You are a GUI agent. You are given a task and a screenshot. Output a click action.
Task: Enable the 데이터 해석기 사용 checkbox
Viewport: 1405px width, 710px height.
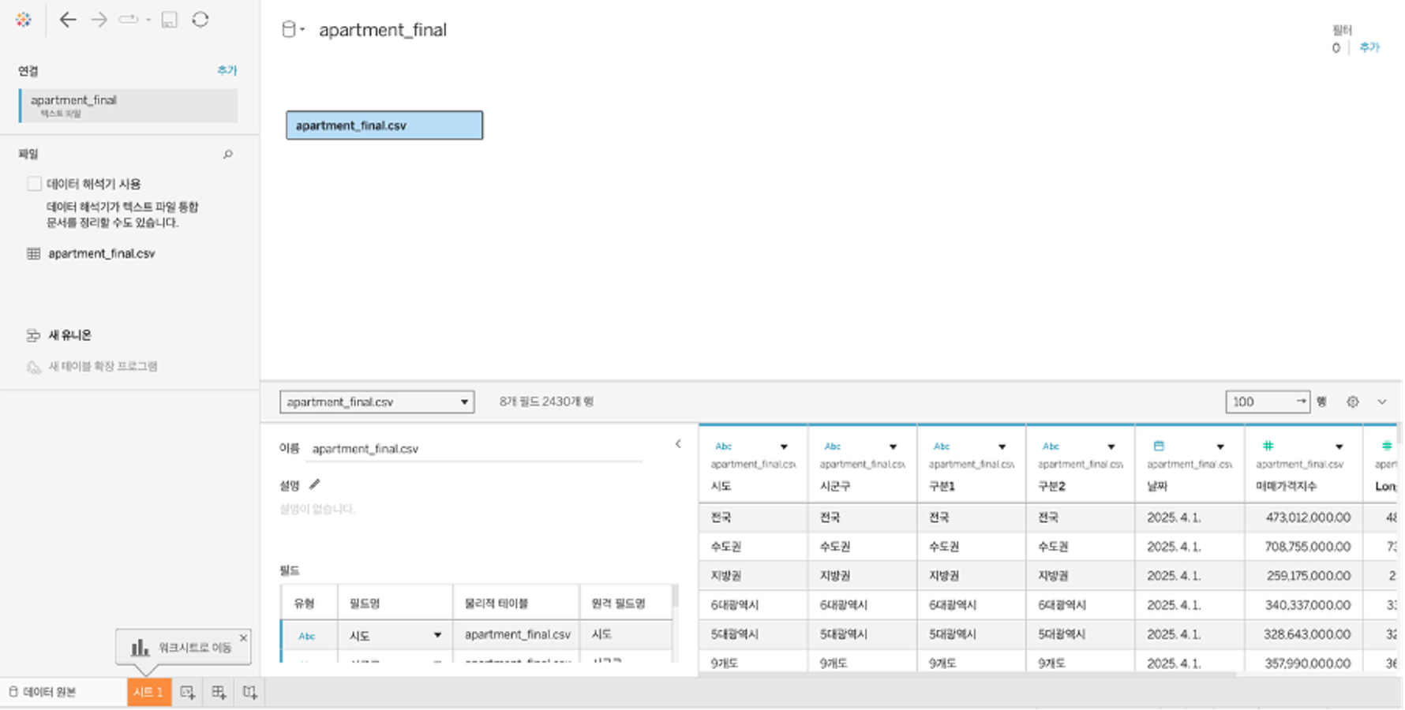pos(35,184)
